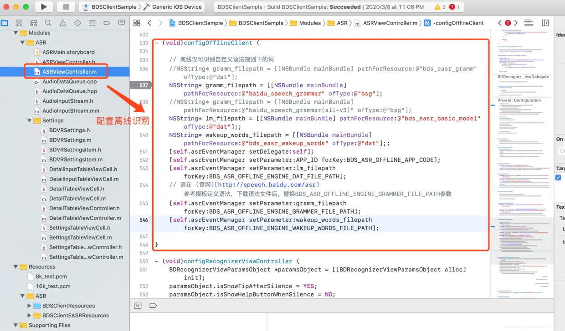Open the BDSClientSample scheme selector
The image size is (565, 331).
[109, 7]
